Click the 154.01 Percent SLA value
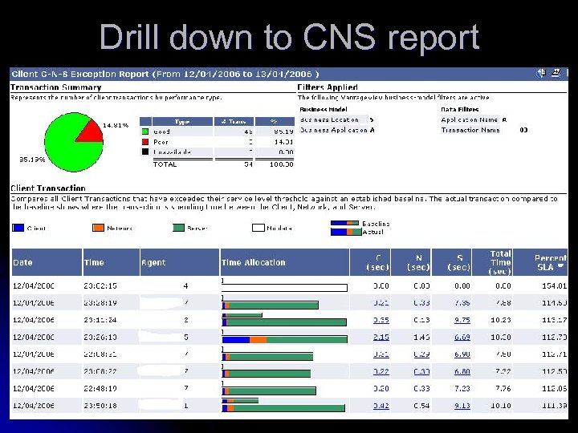The height and width of the screenshot is (433, 578). pyautogui.click(x=554, y=285)
